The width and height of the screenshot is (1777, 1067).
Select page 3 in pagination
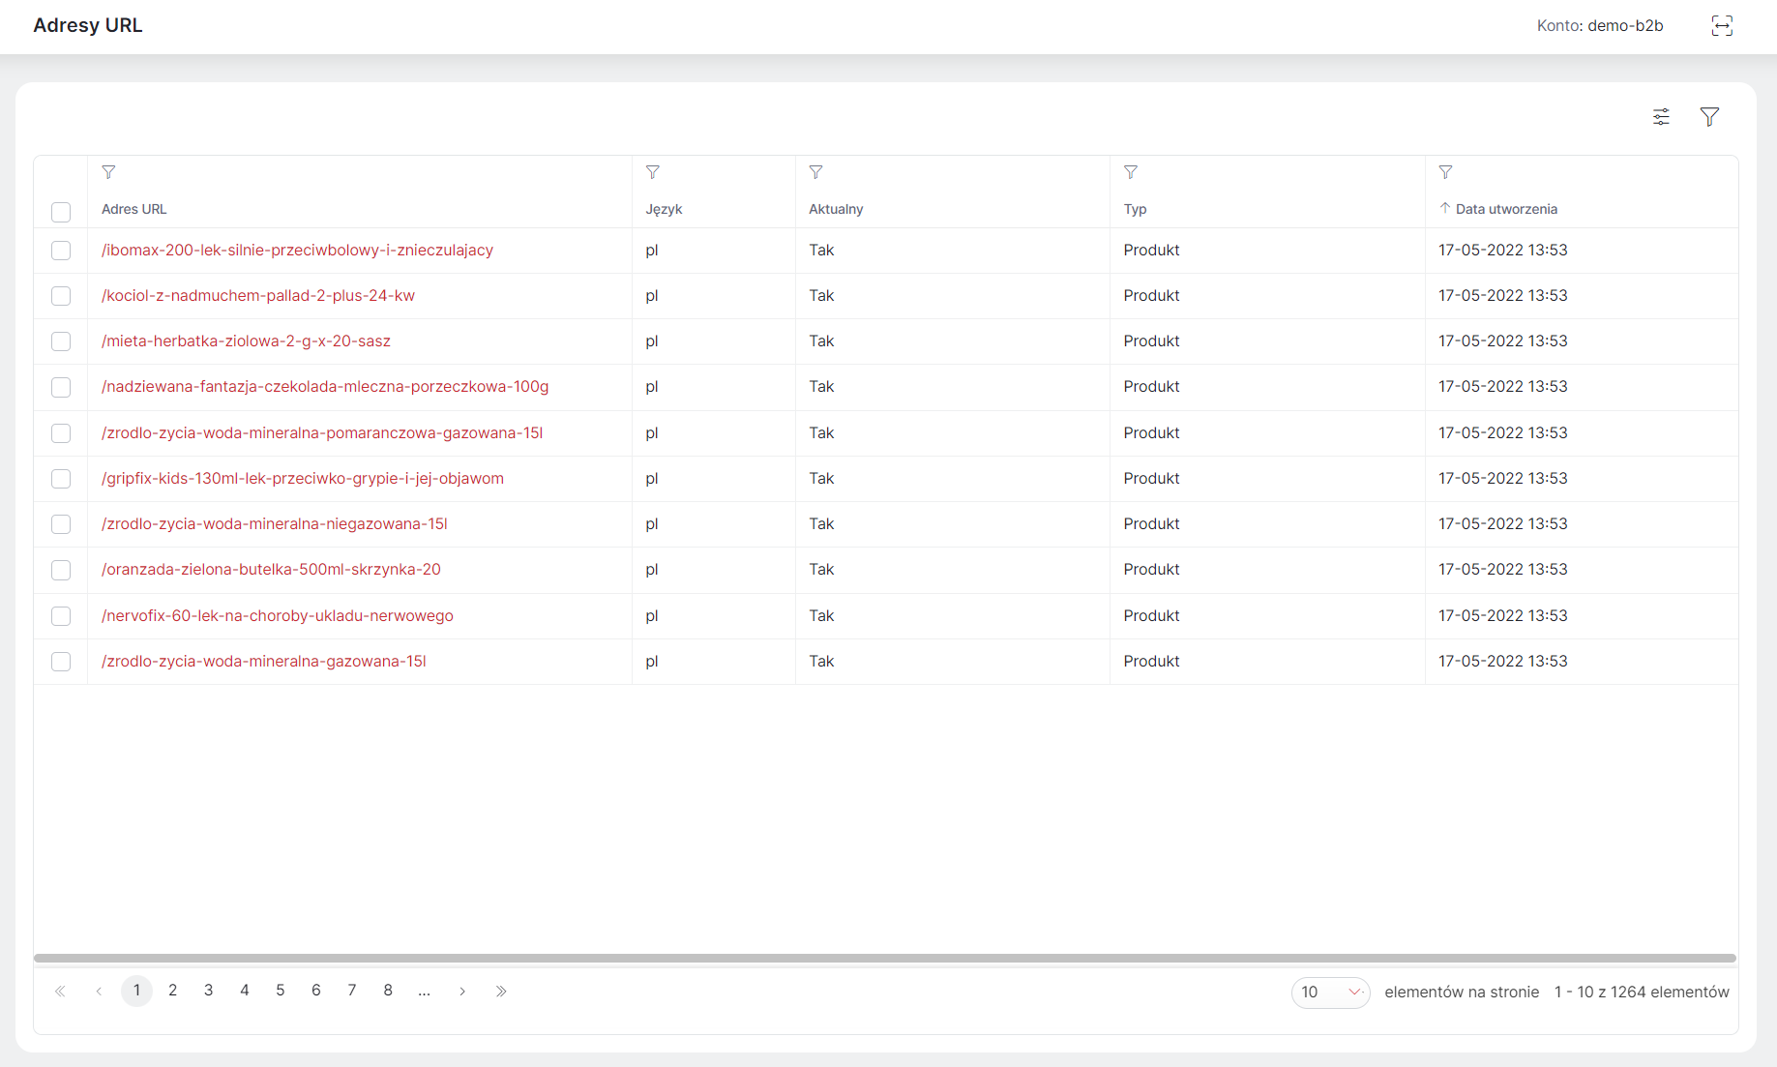(x=208, y=991)
